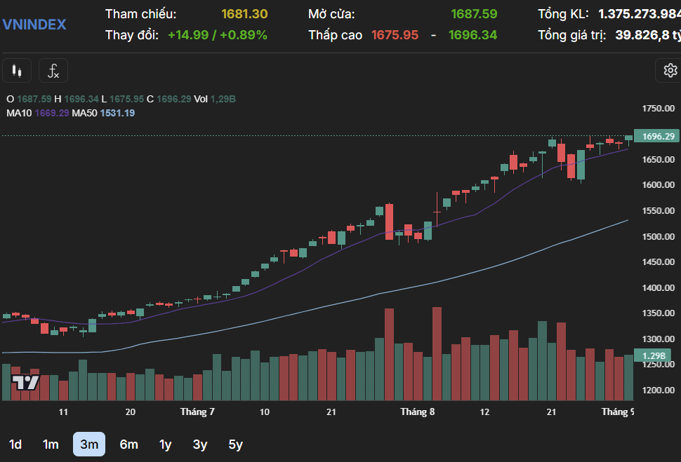Click the Tháng 8 date axis marker
Screen dimensions: 681x462
coord(417,412)
